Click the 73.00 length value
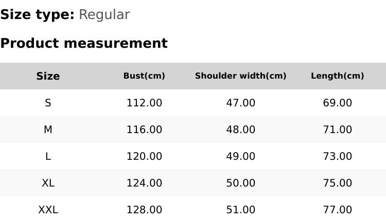Viewport: 386px width, 223px height. [337, 156]
